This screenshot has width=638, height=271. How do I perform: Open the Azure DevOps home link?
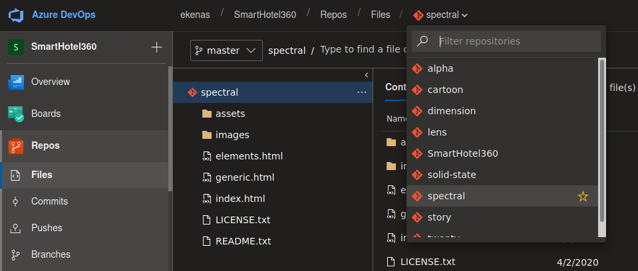(x=64, y=15)
